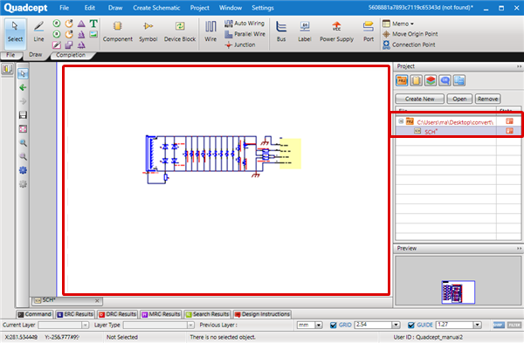524x343 pixels.
Task: Toggle the GUIDE checkbox
Action: pos(411,325)
